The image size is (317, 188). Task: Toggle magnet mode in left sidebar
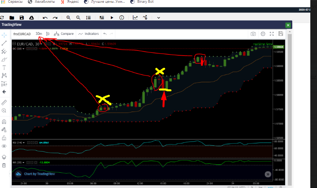click(x=4, y=122)
